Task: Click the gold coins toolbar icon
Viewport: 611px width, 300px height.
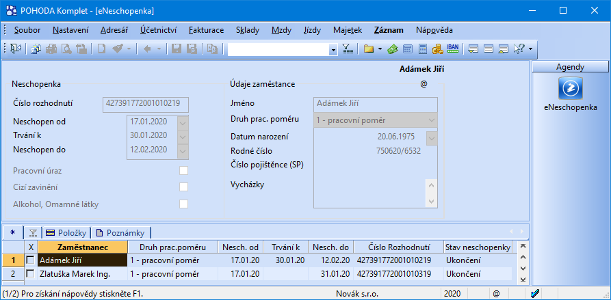Action: [437, 49]
